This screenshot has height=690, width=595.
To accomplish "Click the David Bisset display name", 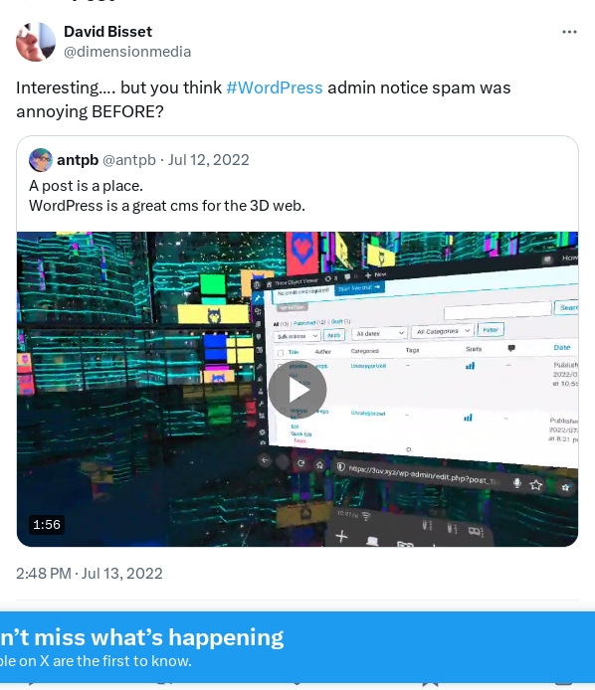I will point(107,32).
